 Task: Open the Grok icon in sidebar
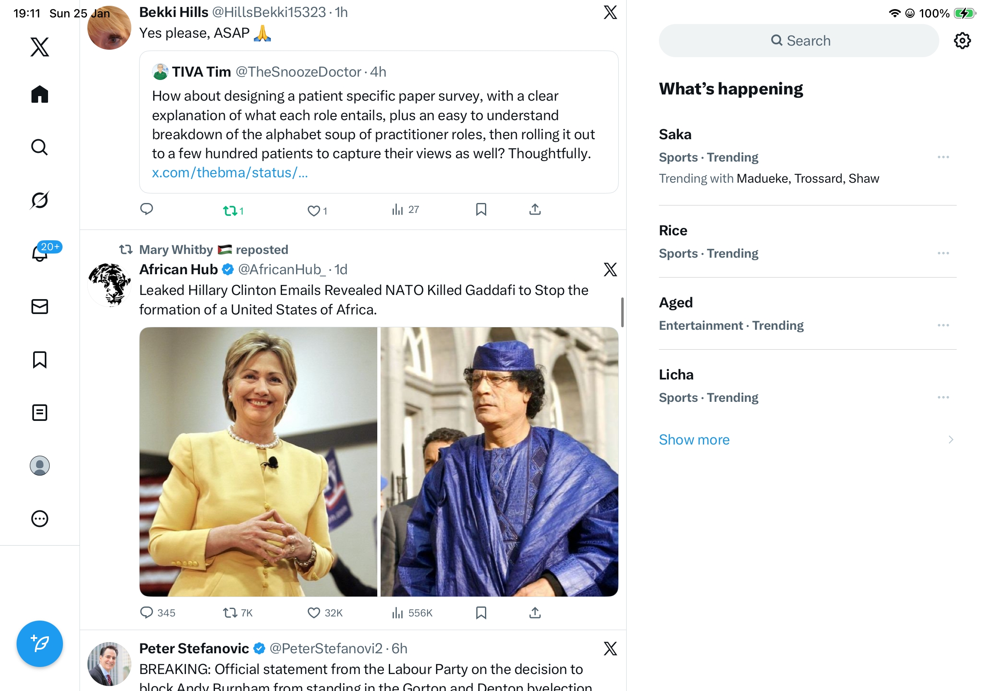click(x=40, y=200)
